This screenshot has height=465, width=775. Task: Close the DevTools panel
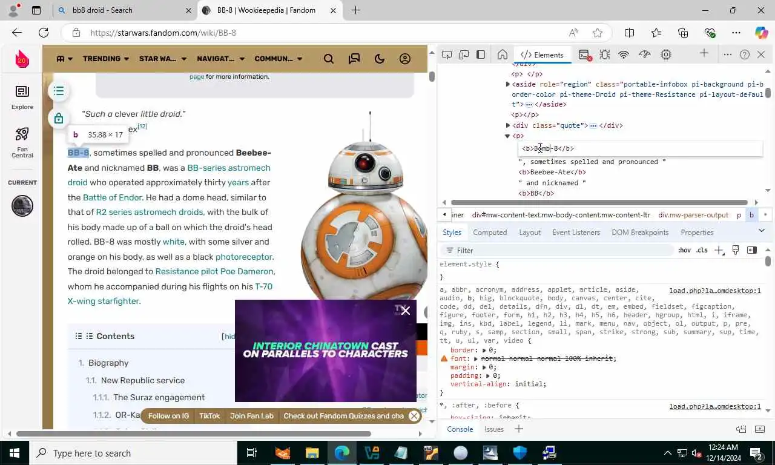(x=761, y=54)
